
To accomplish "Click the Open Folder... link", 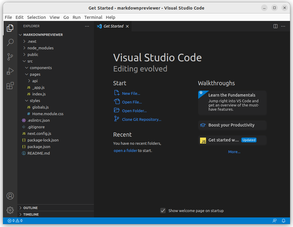I will tap(134, 111).
